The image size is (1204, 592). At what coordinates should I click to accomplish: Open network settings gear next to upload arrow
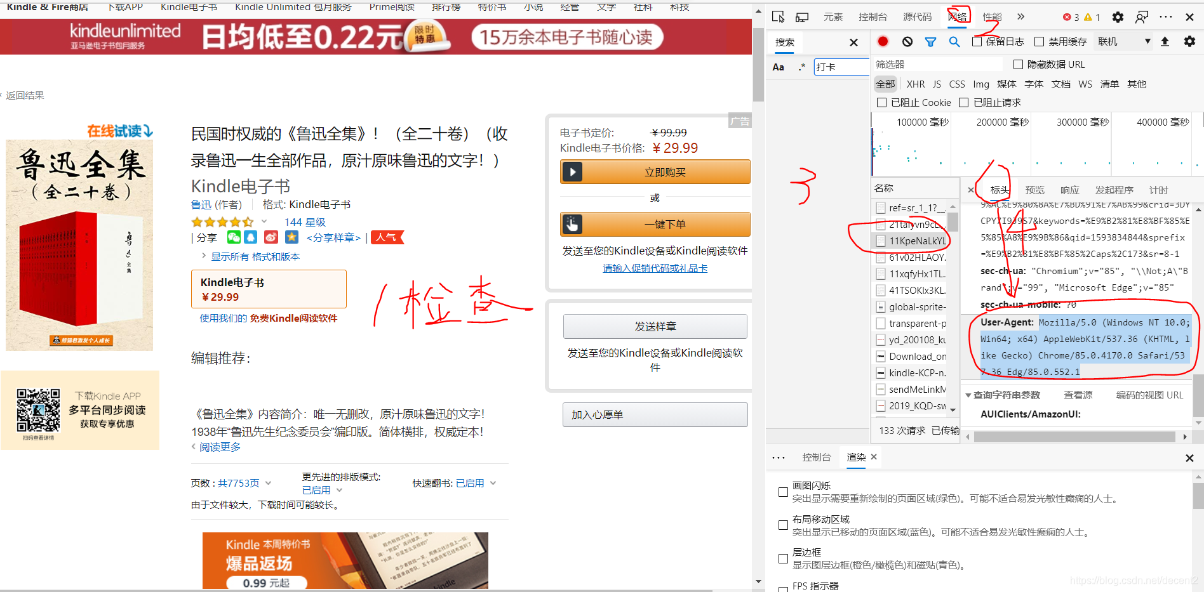tap(1189, 41)
